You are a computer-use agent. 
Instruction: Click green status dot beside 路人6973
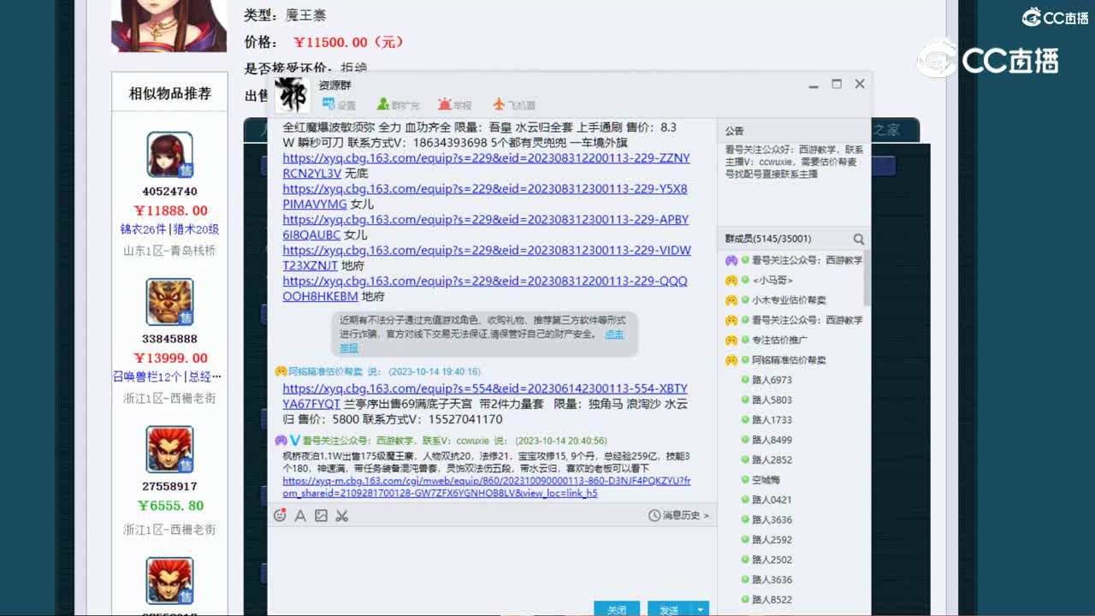click(x=745, y=380)
